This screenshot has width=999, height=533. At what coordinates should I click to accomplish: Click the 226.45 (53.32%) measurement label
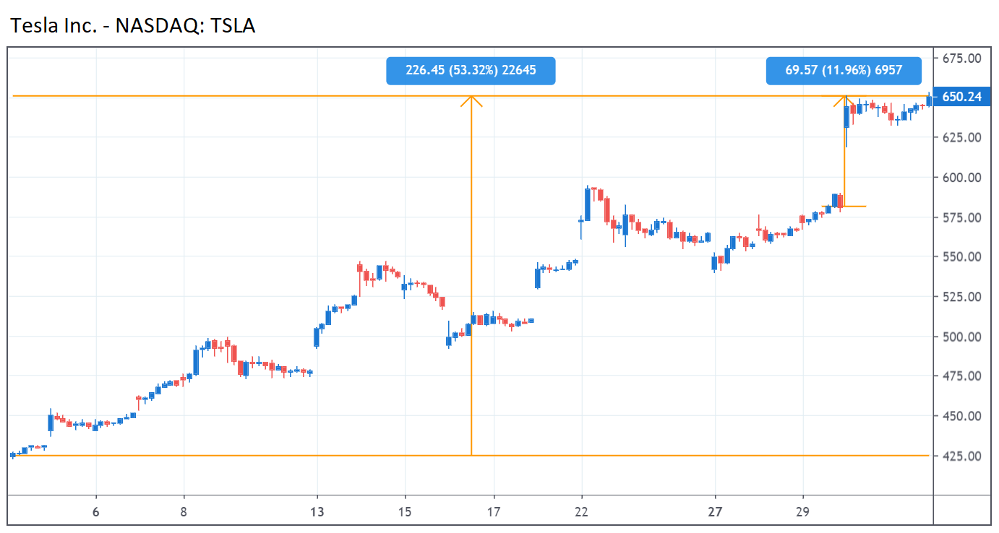pyautogui.click(x=471, y=71)
